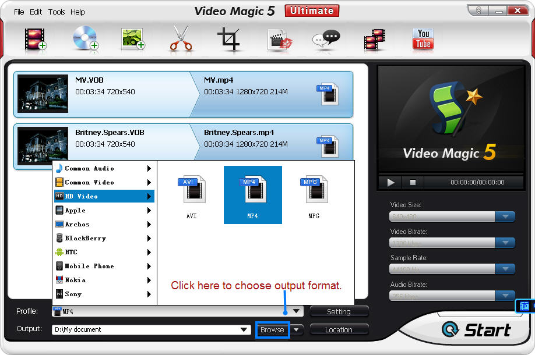Click the Britney.Spears.mp4 output file name
This screenshot has height=355, width=535.
pyautogui.click(x=239, y=133)
